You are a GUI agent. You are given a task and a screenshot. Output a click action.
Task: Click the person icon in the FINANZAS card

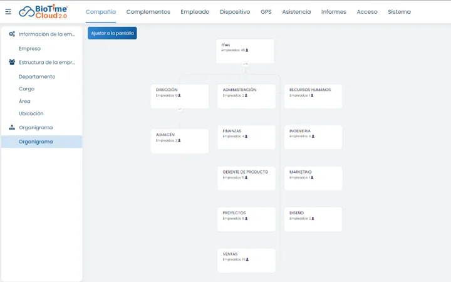coord(246,137)
